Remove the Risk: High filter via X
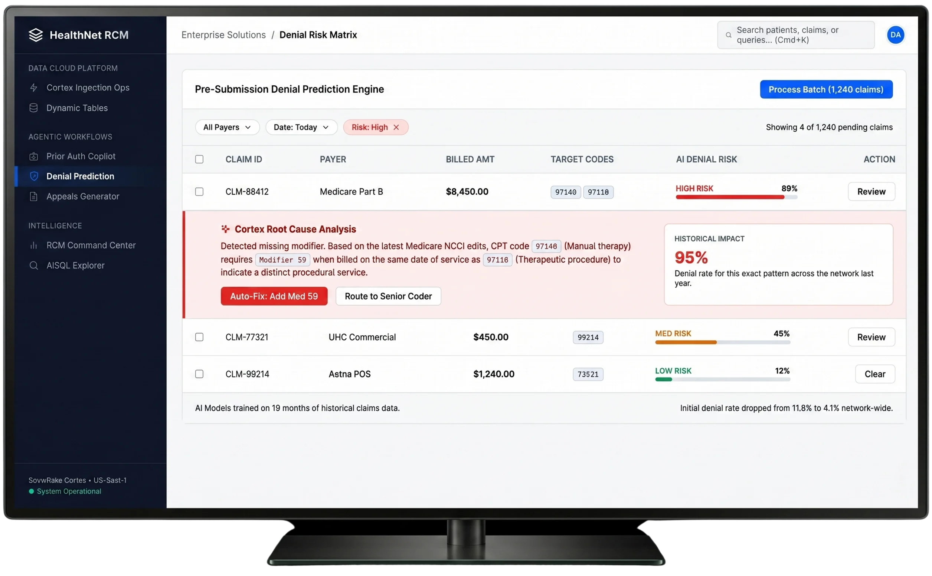Screen dimensions: 932x576 click(396, 127)
